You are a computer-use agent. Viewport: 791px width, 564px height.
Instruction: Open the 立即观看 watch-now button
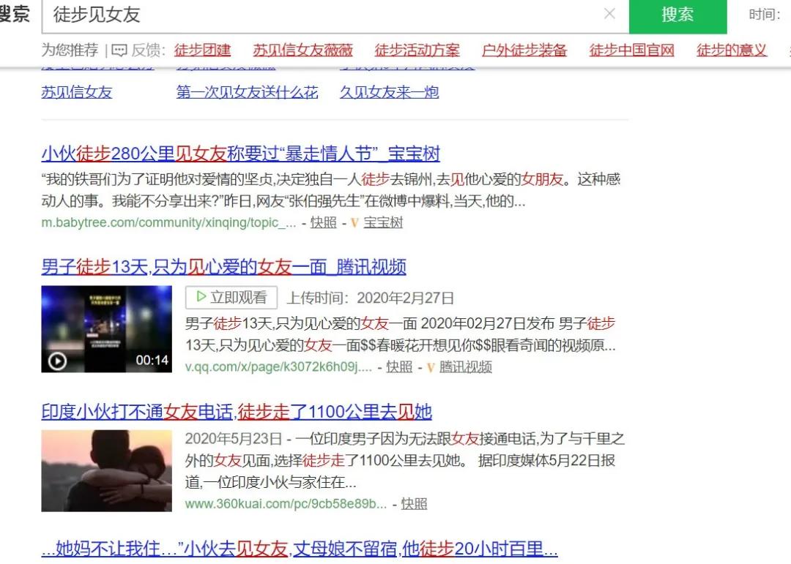click(230, 298)
